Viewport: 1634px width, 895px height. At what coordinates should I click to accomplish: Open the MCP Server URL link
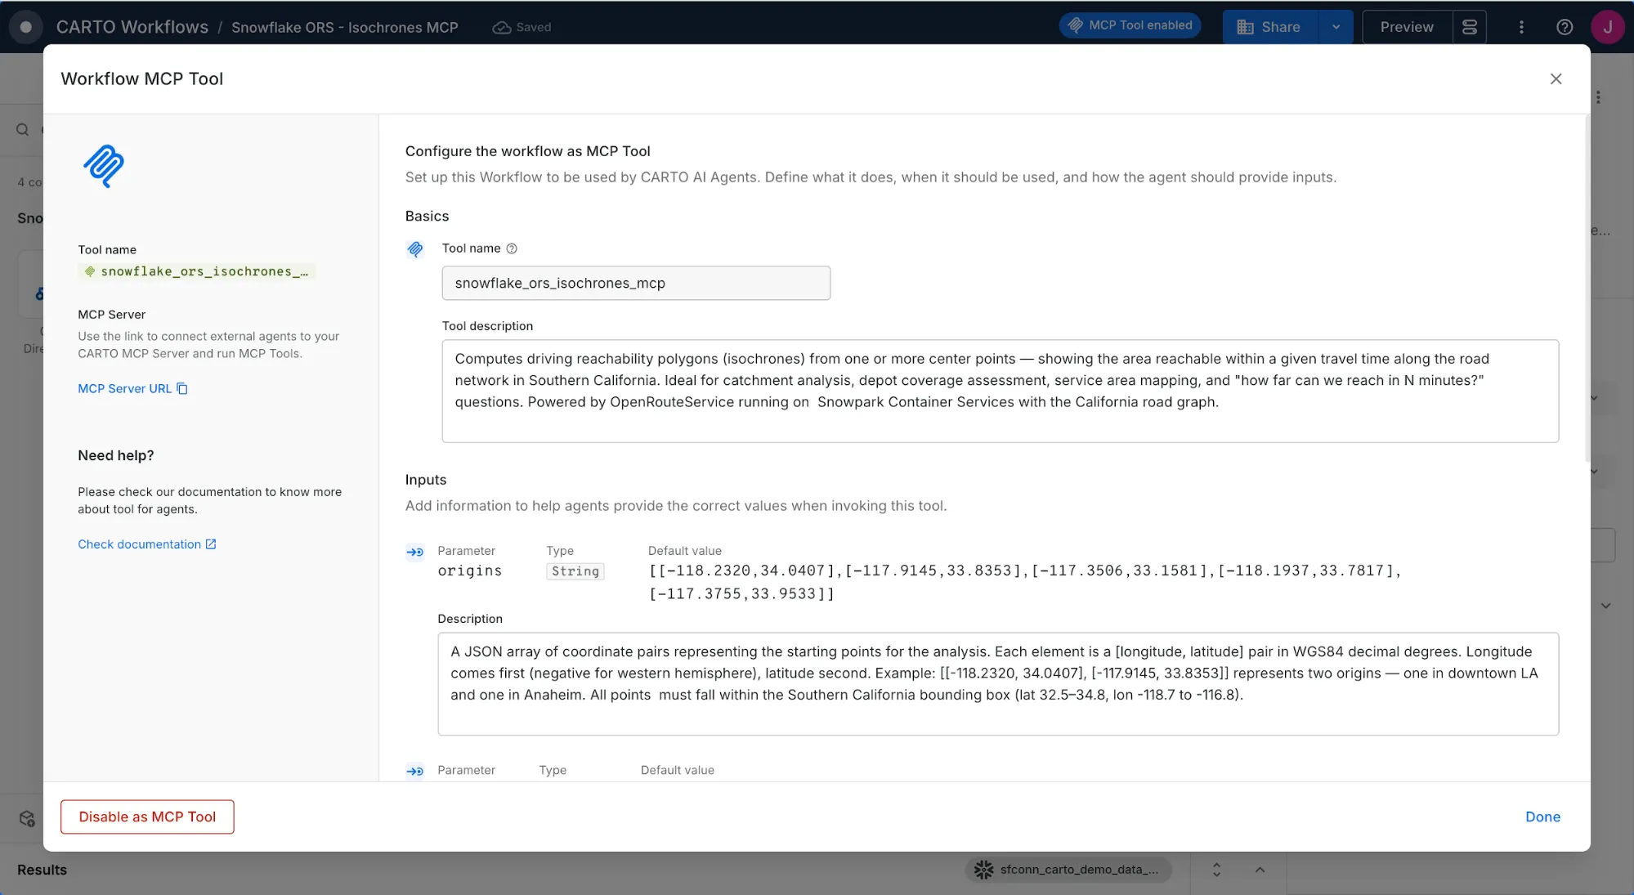[x=124, y=388]
